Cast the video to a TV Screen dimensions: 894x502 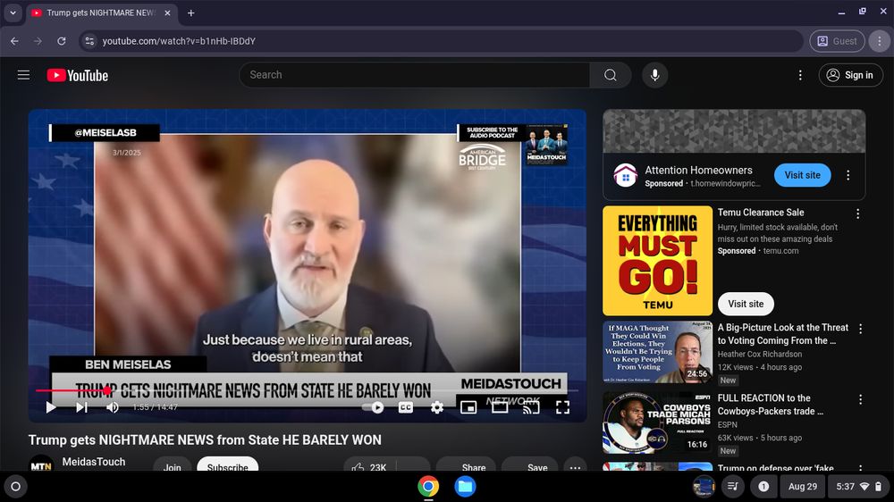click(531, 406)
